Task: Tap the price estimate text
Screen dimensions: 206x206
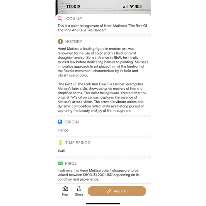Action: click(99, 175)
